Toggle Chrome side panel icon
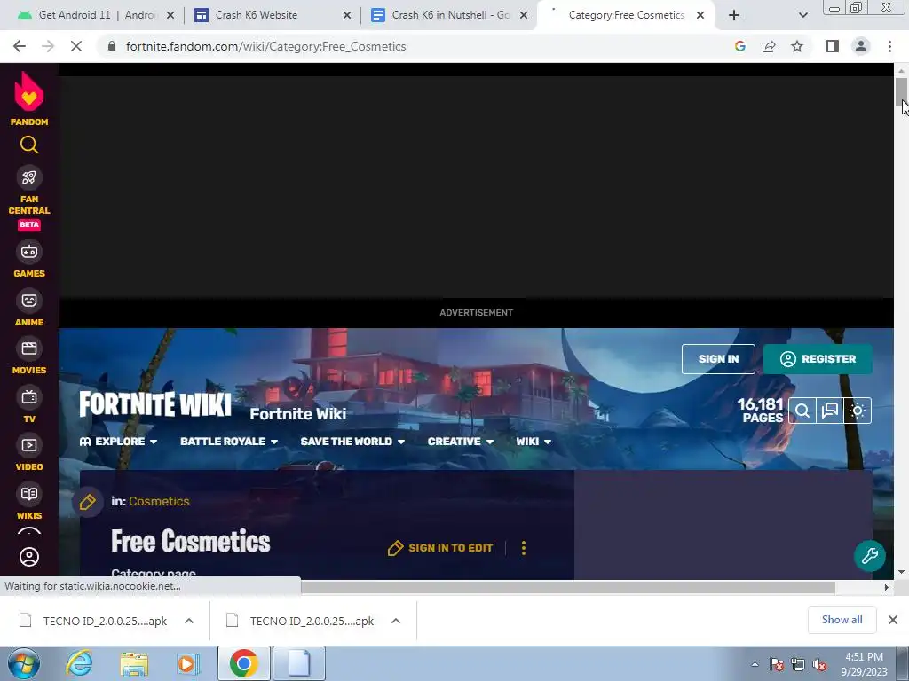Image resolution: width=909 pixels, height=681 pixels. tap(833, 46)
